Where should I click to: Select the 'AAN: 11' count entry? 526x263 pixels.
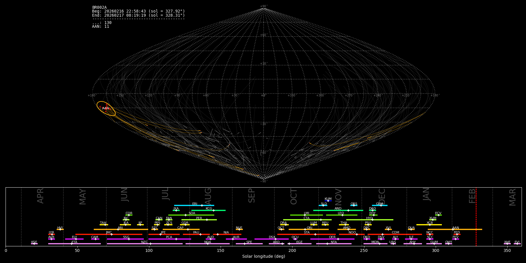(101, 27)
